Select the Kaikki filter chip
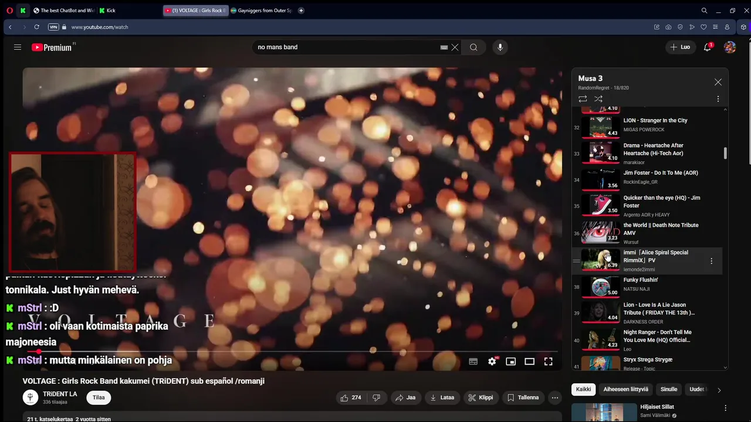Viewport: 751px width, 422px height. (x=584, y=389)
